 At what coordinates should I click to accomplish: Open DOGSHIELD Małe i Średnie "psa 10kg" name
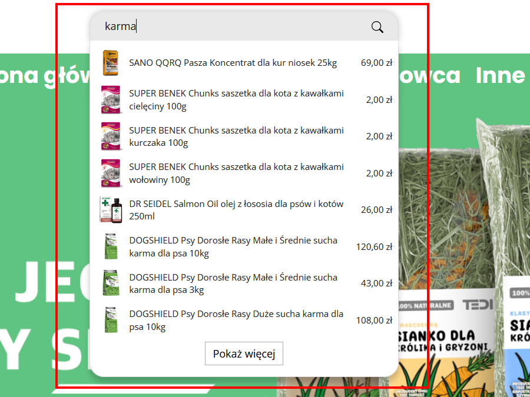233,246
